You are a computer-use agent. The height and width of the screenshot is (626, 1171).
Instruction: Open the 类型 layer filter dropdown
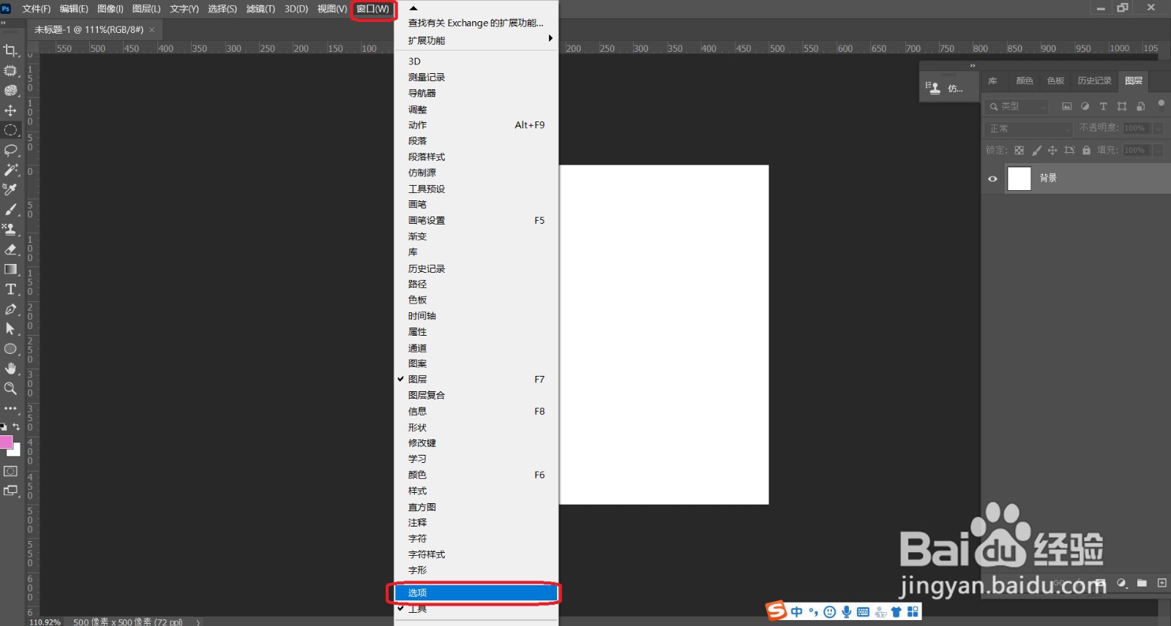(x=1017, y=106)
